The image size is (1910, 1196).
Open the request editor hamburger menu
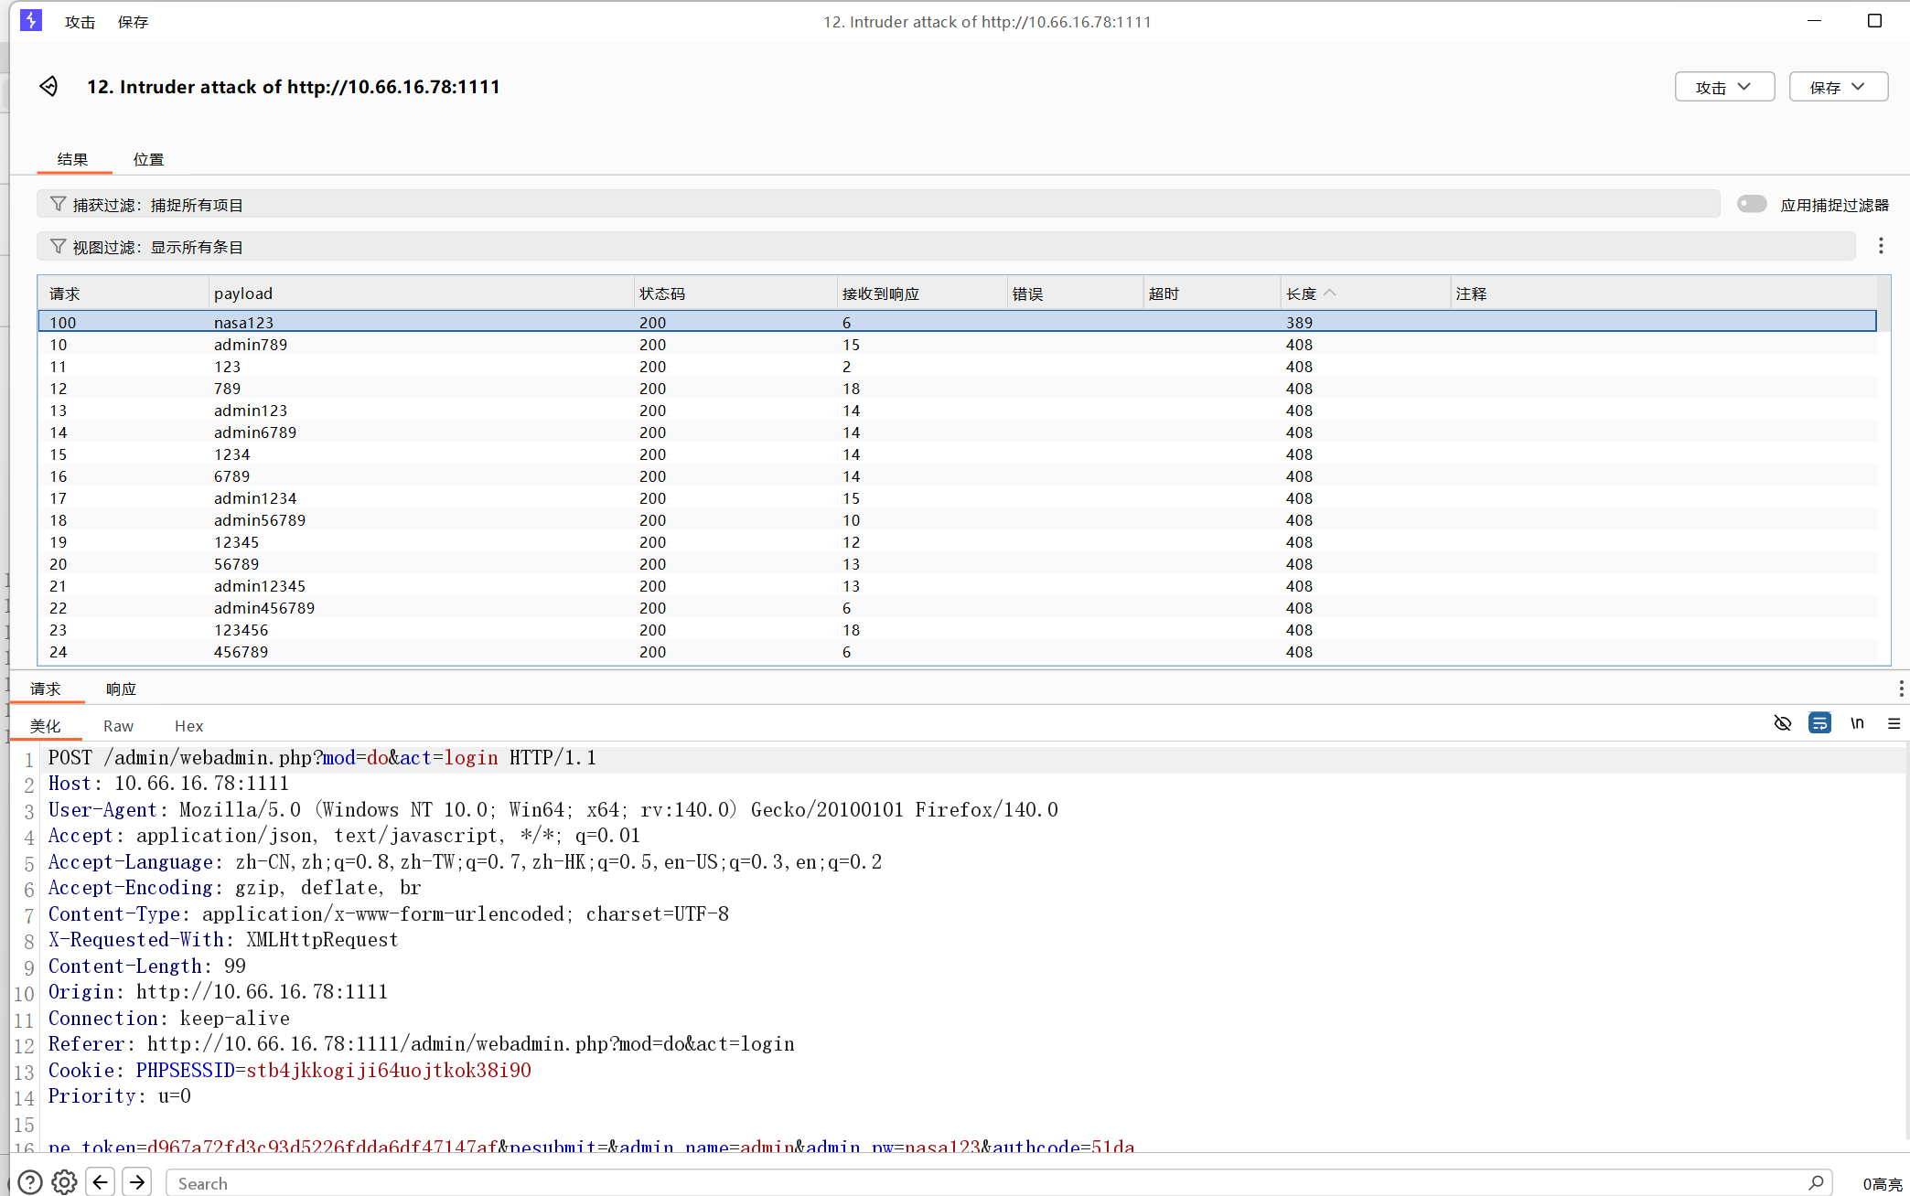[1894, 723]
